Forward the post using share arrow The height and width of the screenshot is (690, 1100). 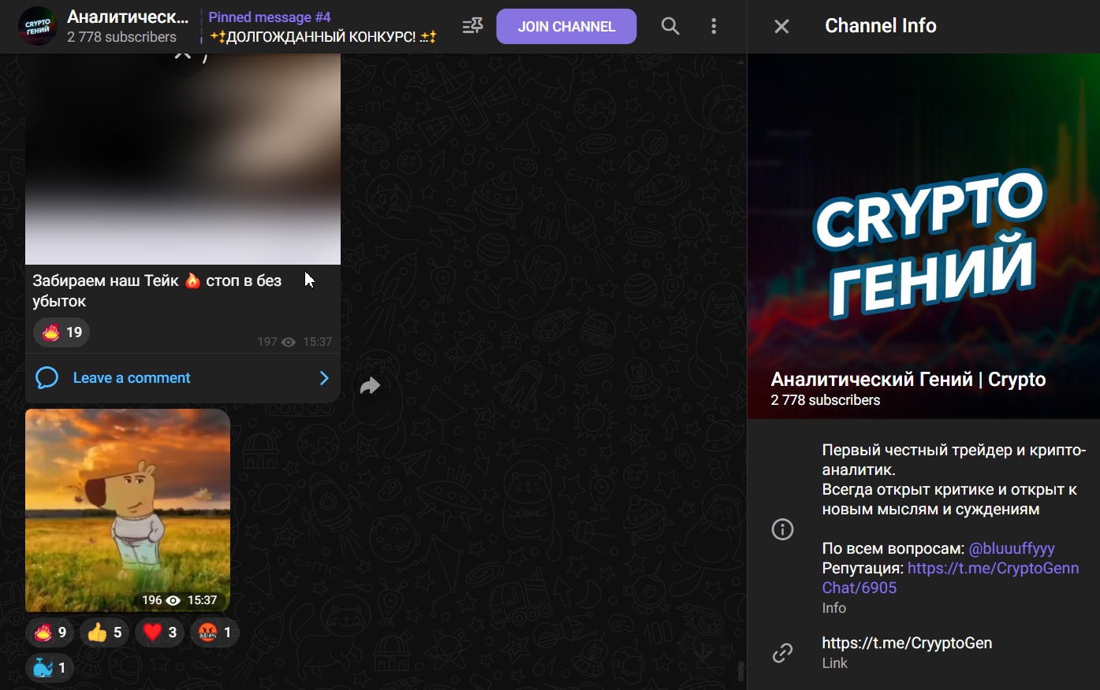(370, 385)
